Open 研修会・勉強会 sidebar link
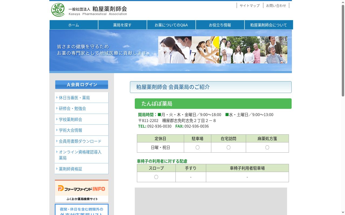This screenshot has width=345, height=215. click(82, 108)
